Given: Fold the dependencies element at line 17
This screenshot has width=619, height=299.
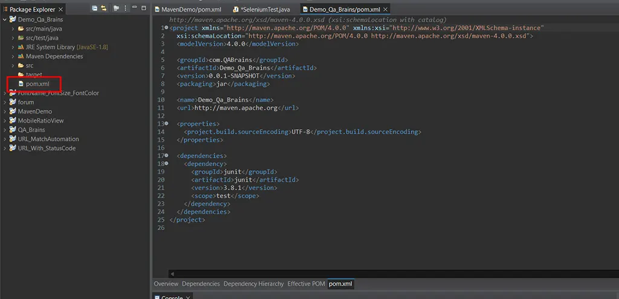Looking at the screenshot, I should (x=166, y=156).
